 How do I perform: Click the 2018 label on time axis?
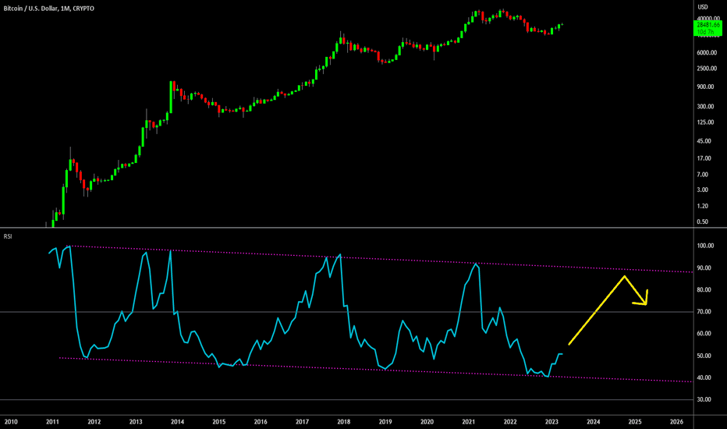(343, 422)
